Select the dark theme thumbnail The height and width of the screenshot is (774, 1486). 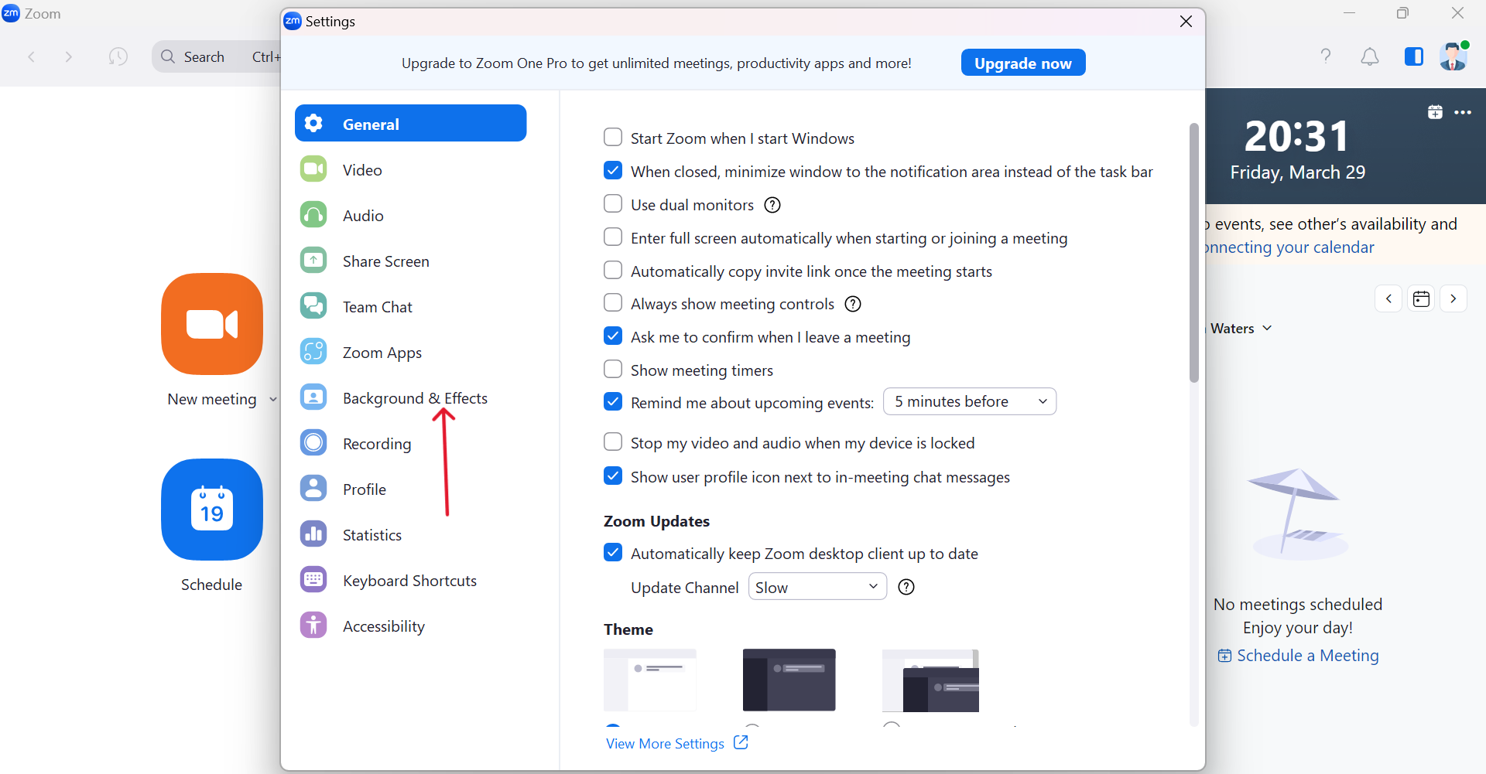pos(789,680)
